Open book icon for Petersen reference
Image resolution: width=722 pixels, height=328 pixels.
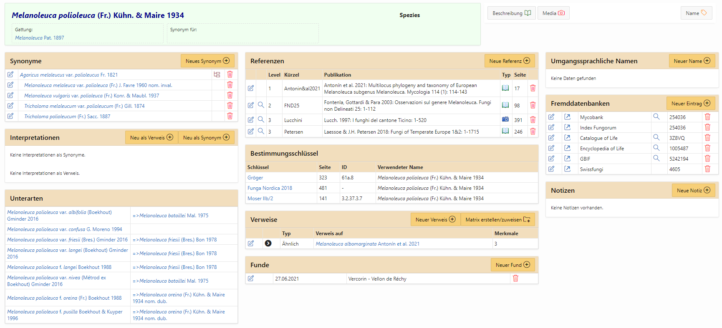(x=505, y=131)
